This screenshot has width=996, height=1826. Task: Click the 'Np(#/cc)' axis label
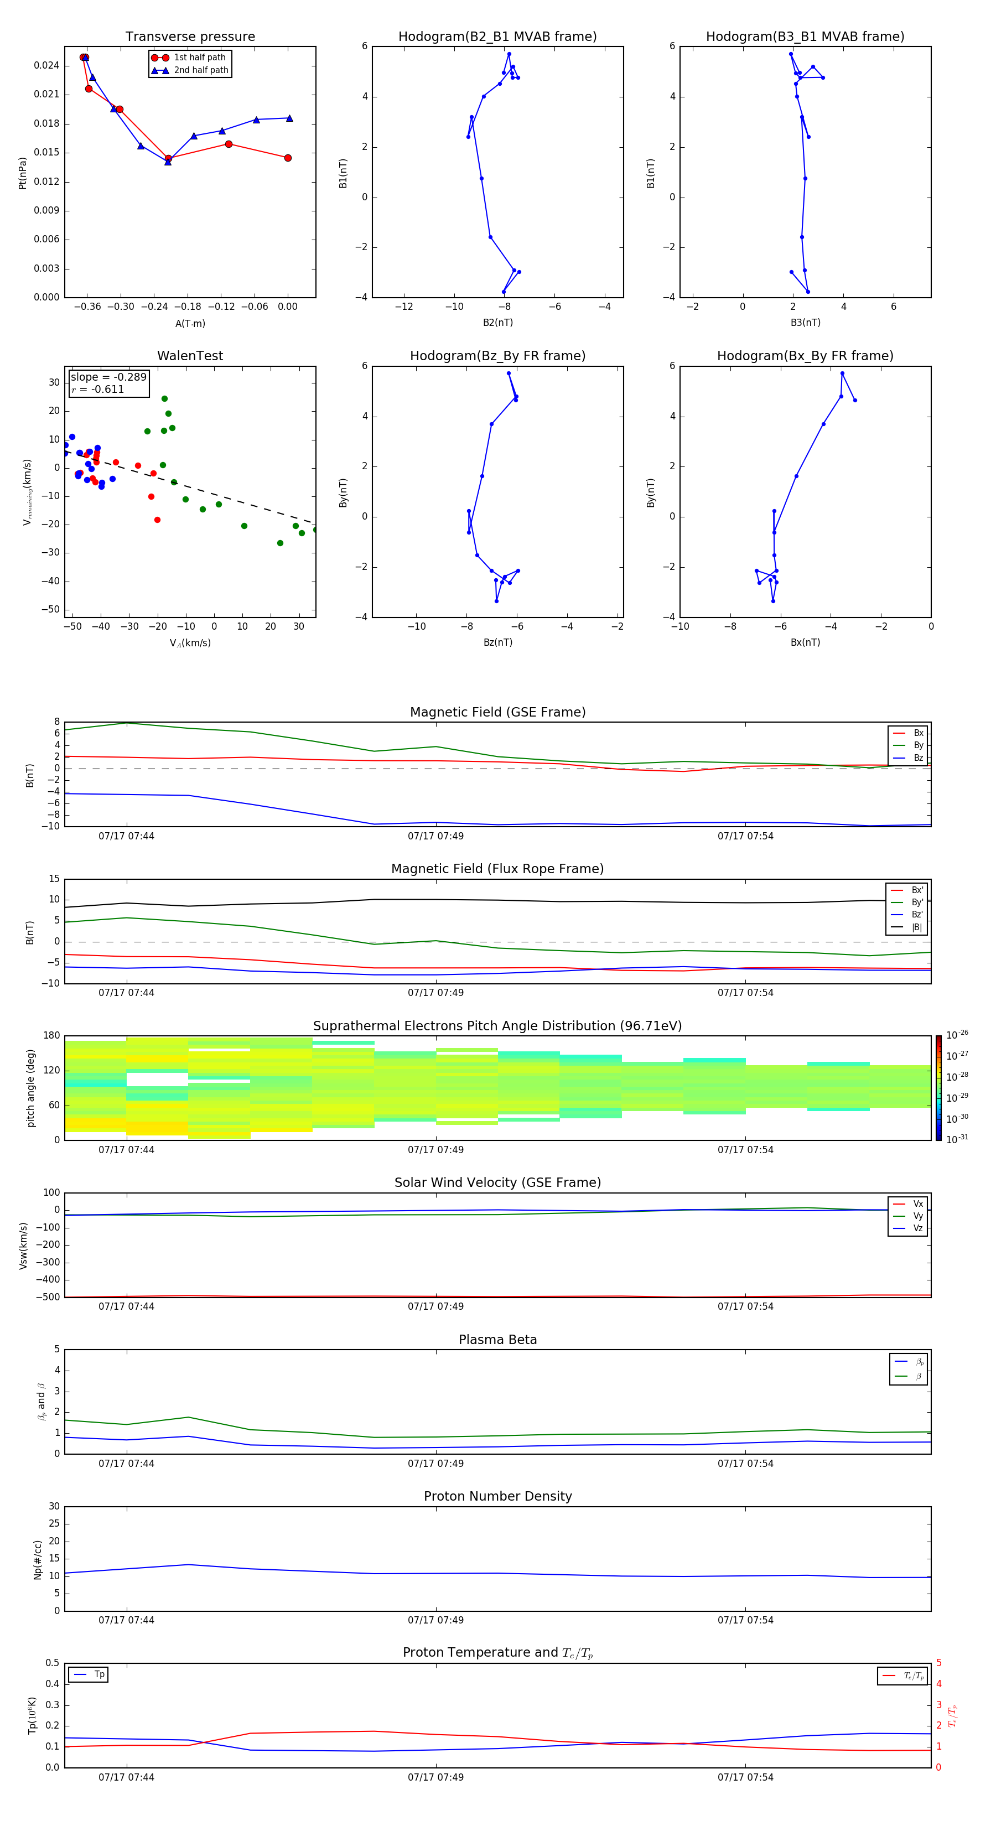[38, 1559]
